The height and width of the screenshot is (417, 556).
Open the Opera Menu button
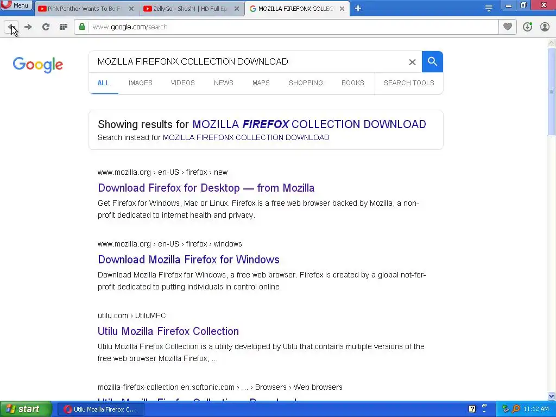coord(16,5)
